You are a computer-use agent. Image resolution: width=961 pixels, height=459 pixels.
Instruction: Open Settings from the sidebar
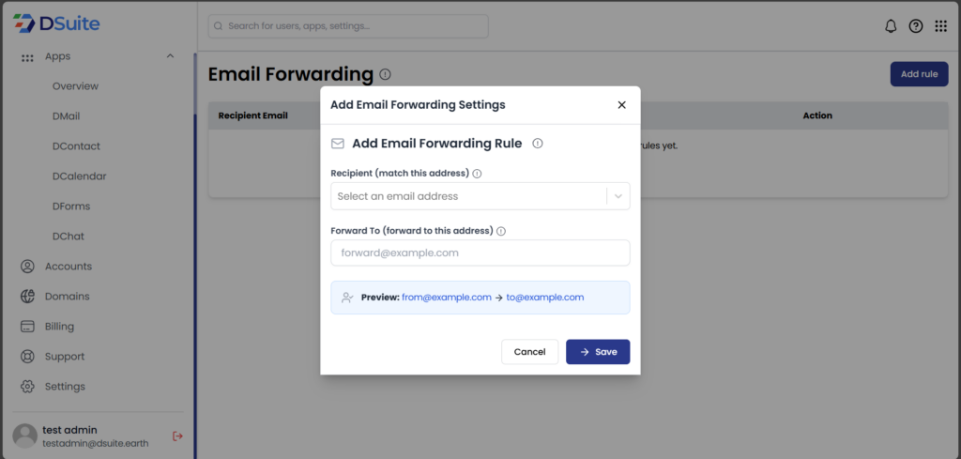(x=65, y=387)
